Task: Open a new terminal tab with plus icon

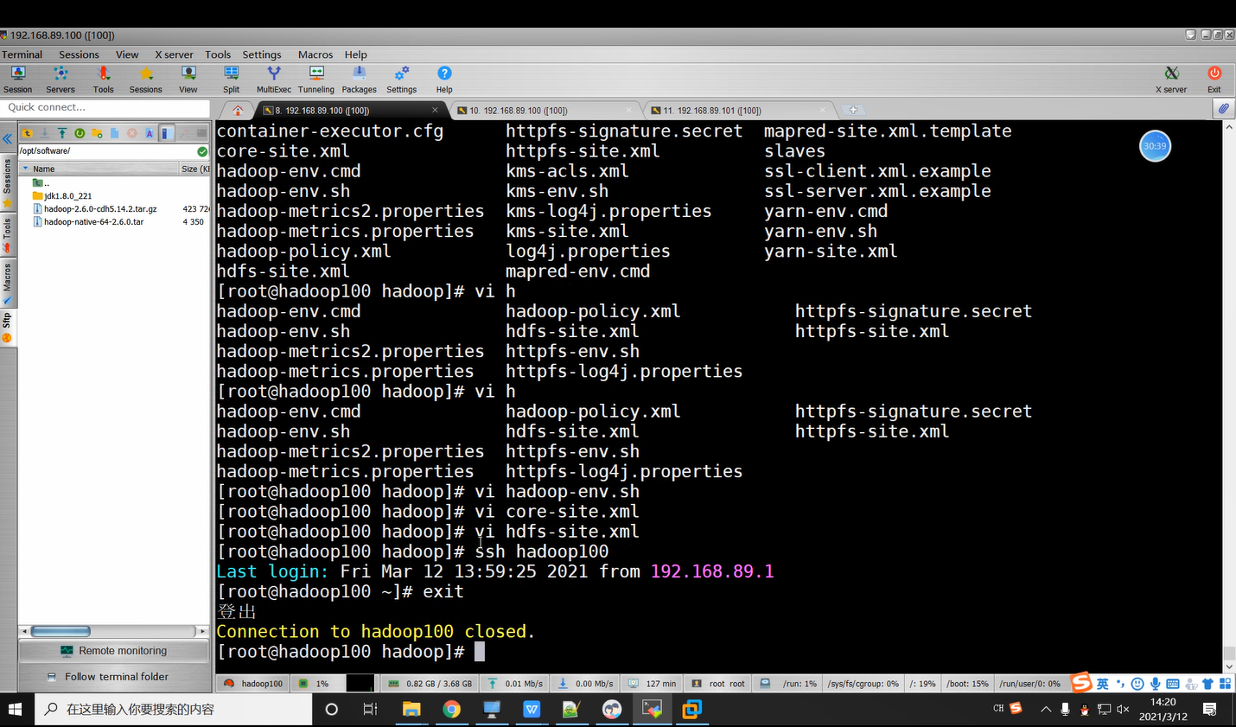Action: click(x=853, y=110)
